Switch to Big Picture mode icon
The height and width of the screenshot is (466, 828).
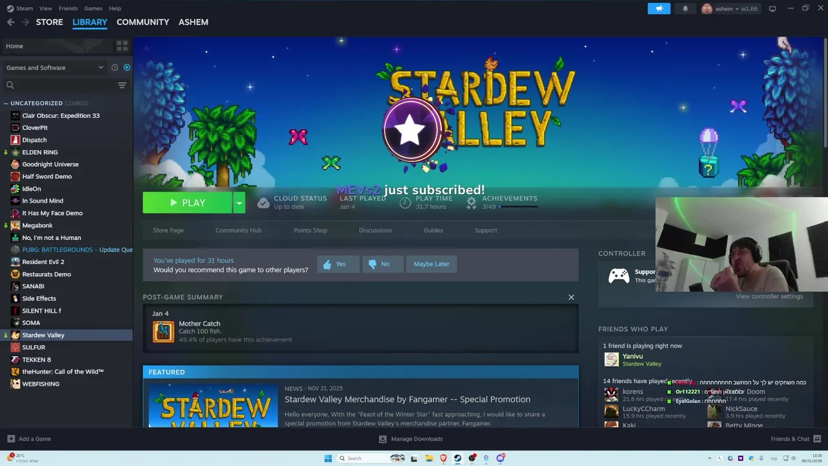pyautogui.click(x=772, y=8)
